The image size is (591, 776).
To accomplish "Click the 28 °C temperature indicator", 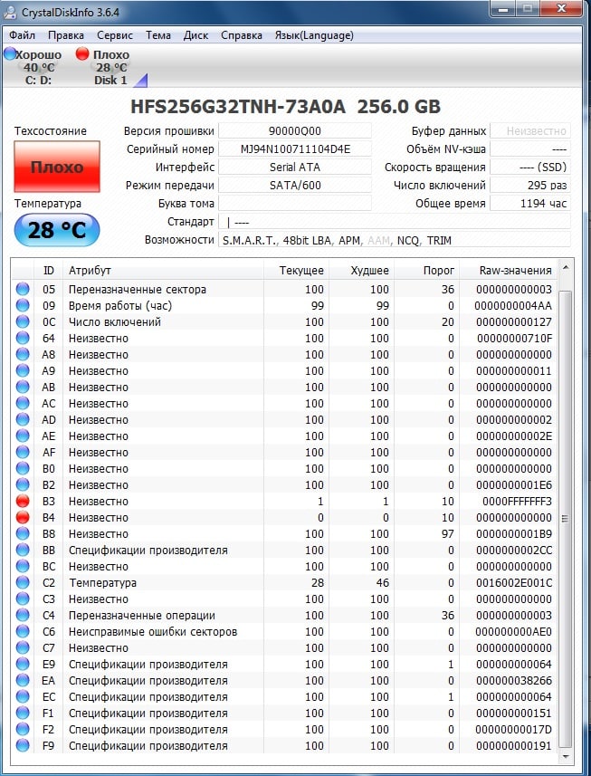I will pos(57,230).
